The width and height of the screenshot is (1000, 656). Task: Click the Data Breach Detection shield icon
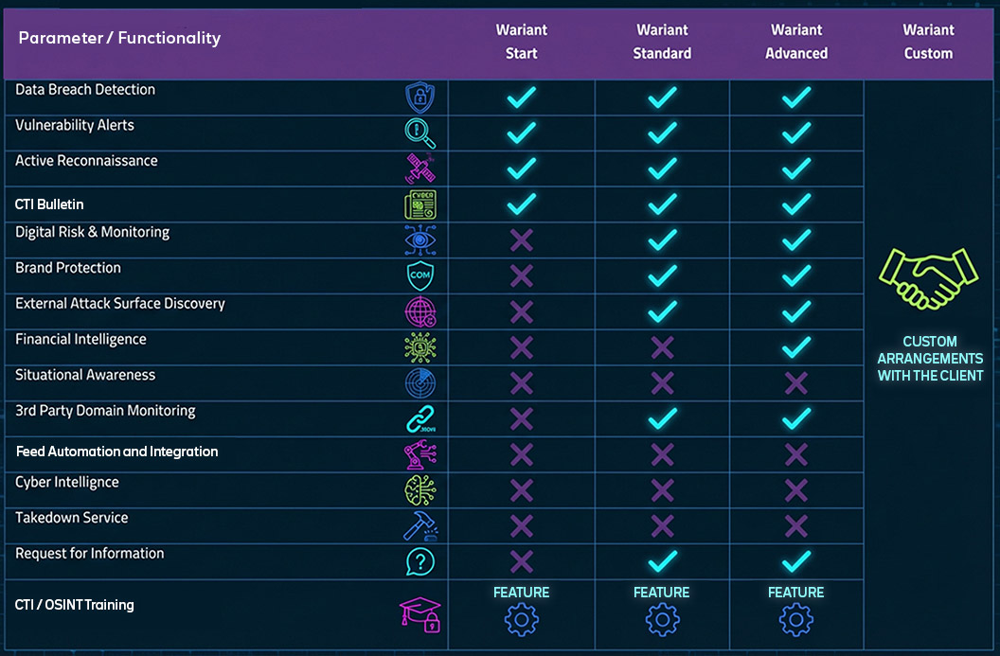tap(420, 98)
